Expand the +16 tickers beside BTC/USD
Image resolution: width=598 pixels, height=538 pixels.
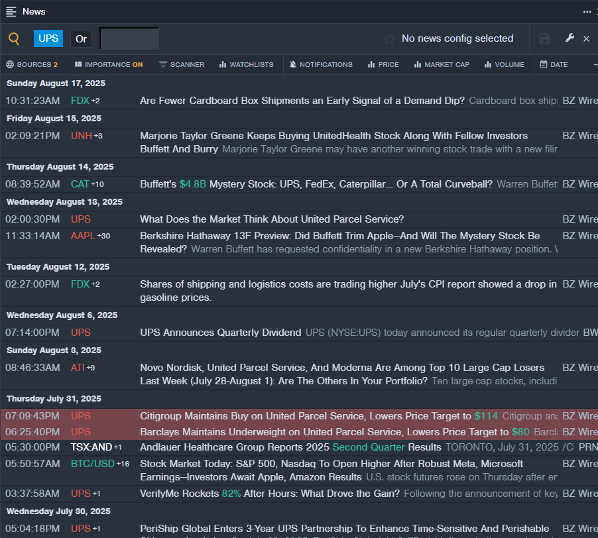(x=123, y=464)
